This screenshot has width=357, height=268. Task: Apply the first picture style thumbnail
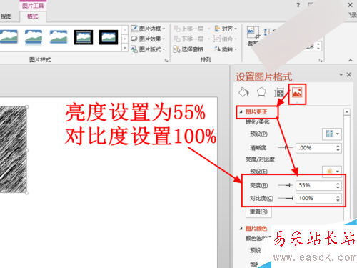click(9, 37)
